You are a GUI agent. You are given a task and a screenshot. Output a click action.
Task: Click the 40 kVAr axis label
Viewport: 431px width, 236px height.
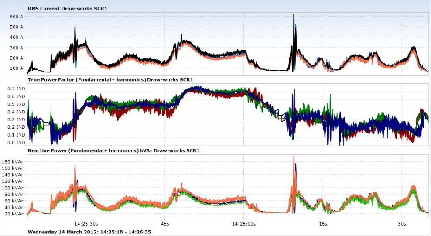coord(14,208)
